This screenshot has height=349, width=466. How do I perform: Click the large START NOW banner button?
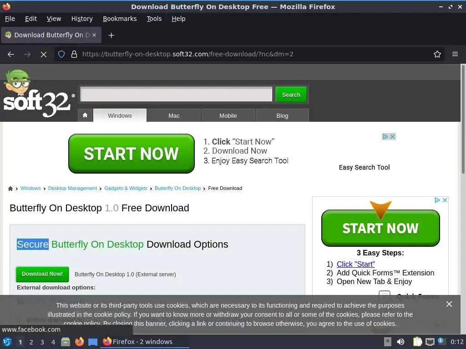(132, 154)
